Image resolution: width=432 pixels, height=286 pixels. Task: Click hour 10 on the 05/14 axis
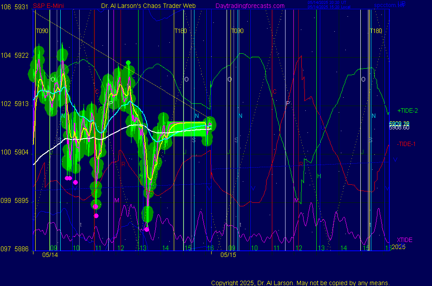76,248
